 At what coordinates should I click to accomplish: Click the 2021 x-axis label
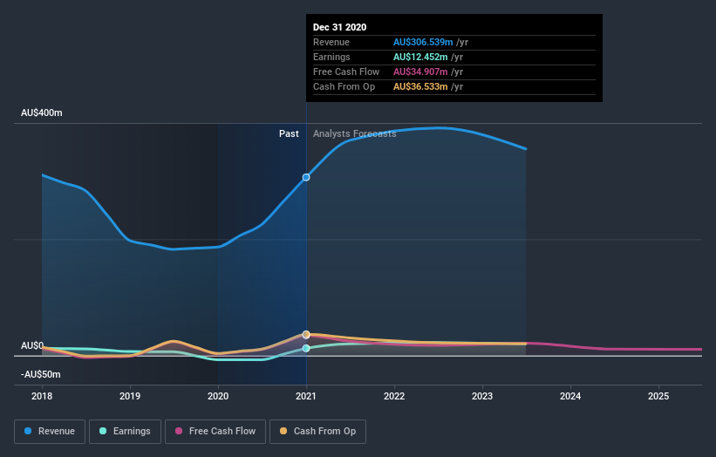[x=306, y=396]
